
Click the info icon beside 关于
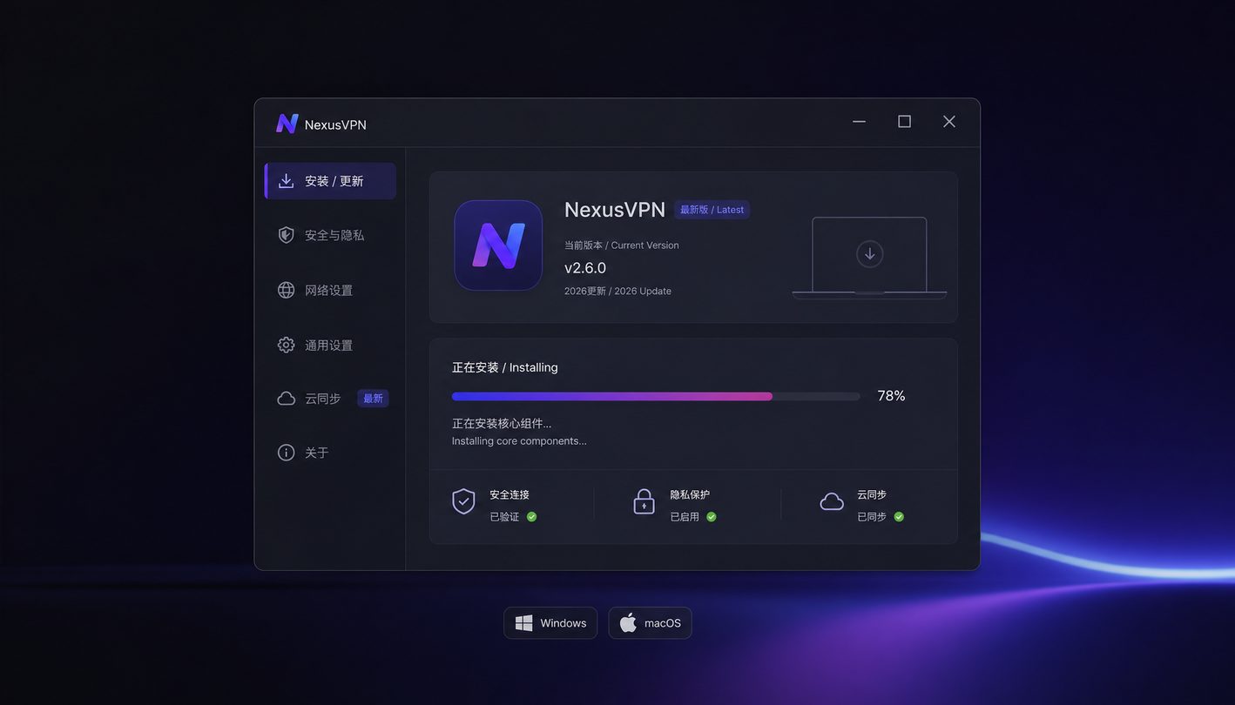pos(286,453)
